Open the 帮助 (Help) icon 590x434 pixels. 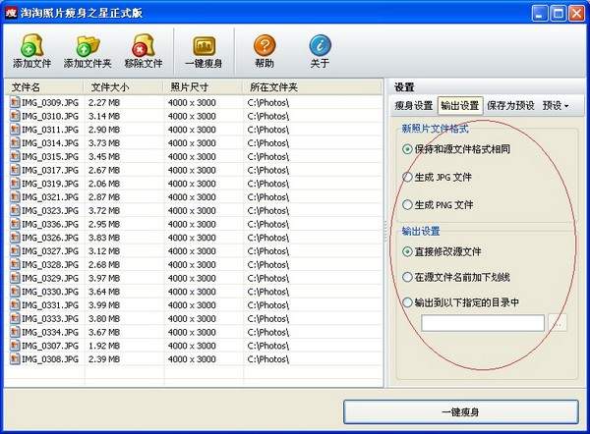(x=264, y=46)
